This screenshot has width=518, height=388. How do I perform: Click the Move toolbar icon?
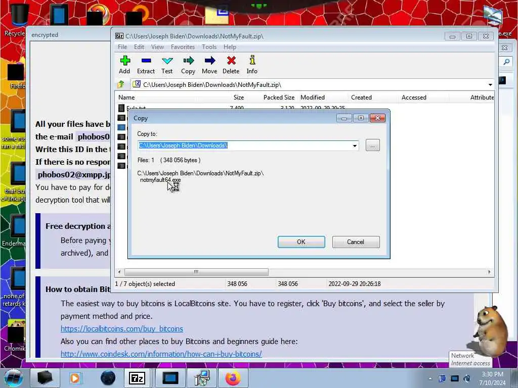pyautogui.click(x=209, y=65)
